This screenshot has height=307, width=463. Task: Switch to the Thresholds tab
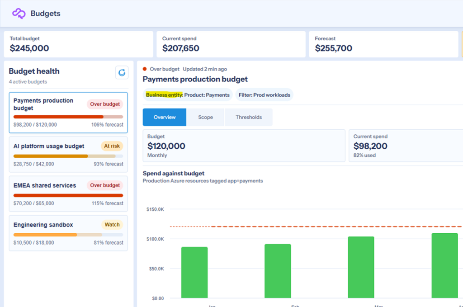249,117
